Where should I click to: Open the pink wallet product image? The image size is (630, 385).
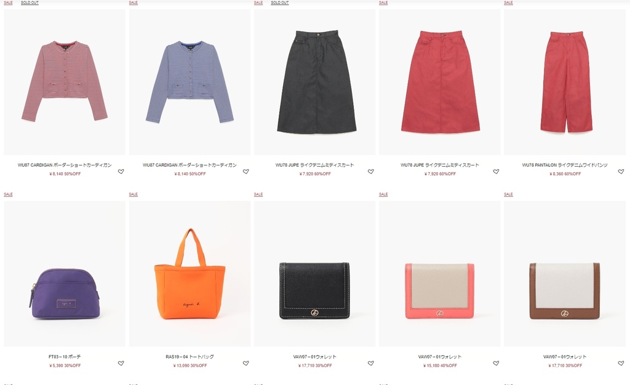439,274
